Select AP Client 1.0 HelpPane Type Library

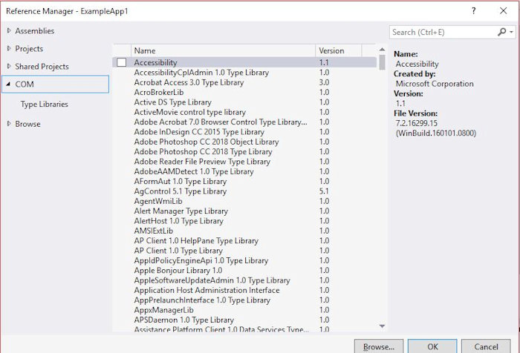click(x=244, y=241)
